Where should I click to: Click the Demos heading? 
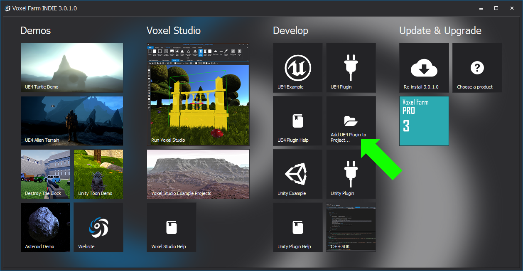point(36,31)
